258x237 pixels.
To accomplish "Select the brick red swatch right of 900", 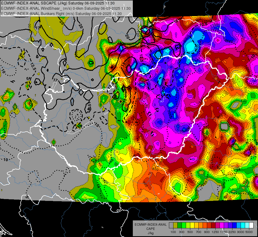I will [x=209, y=225].
